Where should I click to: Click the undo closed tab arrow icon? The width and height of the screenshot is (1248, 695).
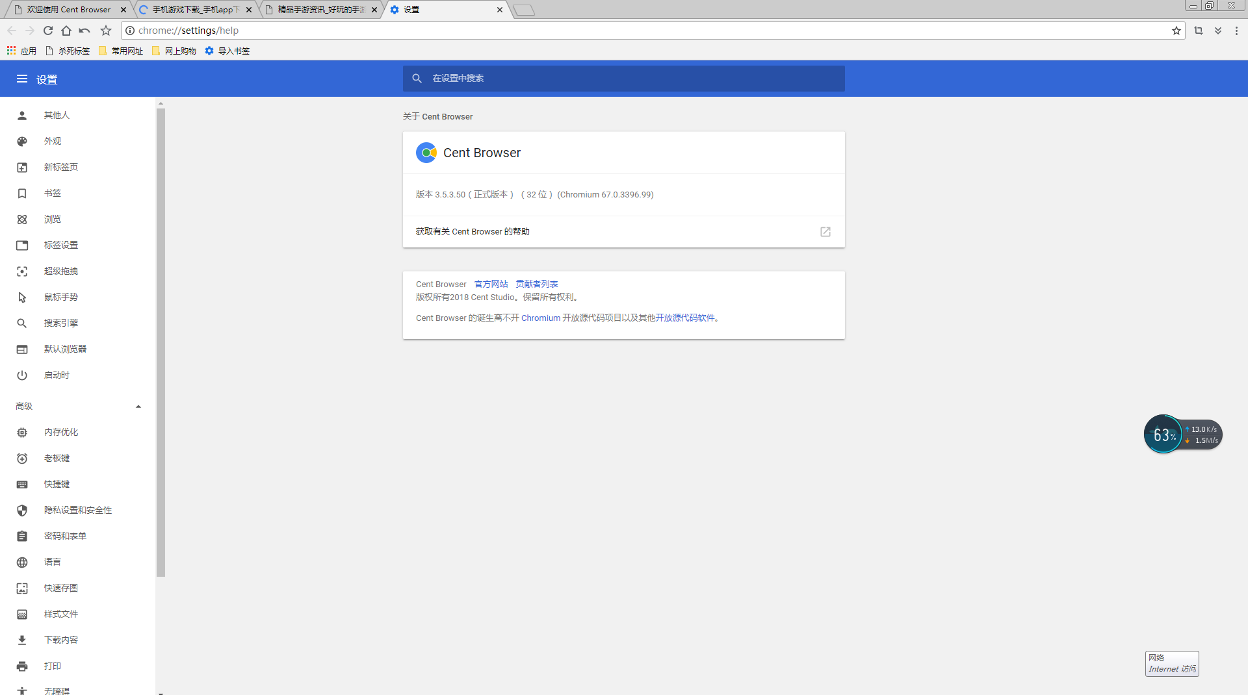click(84, 31)
